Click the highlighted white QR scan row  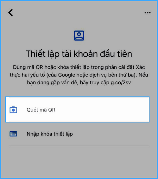(77, 109)
